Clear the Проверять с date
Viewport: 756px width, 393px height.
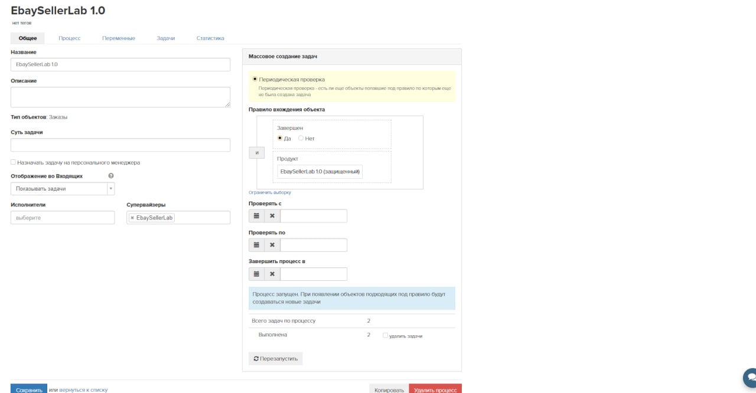tap(272, 216)
